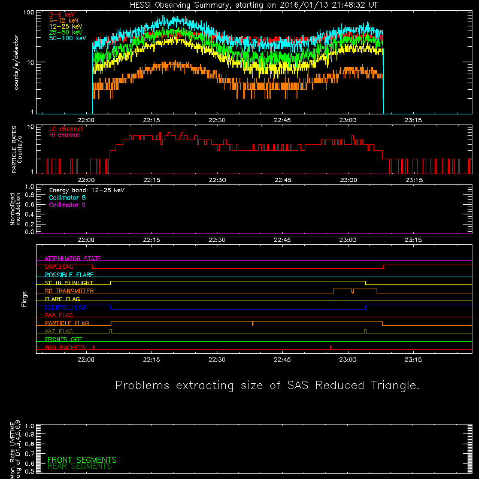Select the SAA_FLAG label
Image resolution: width=479 pixels, height=479 pixels.
(59, 315)
